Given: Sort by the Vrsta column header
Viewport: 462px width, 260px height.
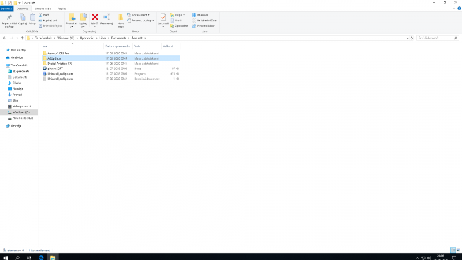Looking at the screenshot, I should pyautogui.click(x=147, y=46).
